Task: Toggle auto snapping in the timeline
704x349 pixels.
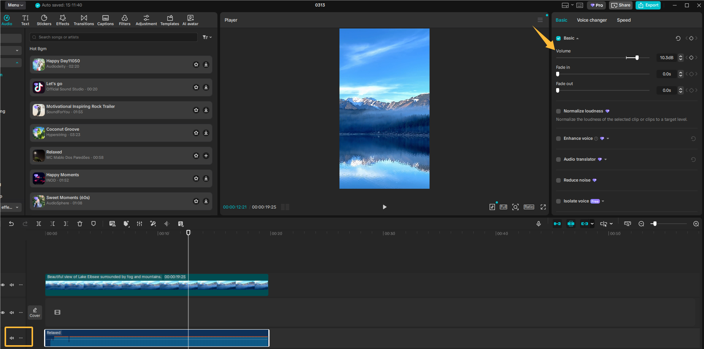Action: click(571, 224)
